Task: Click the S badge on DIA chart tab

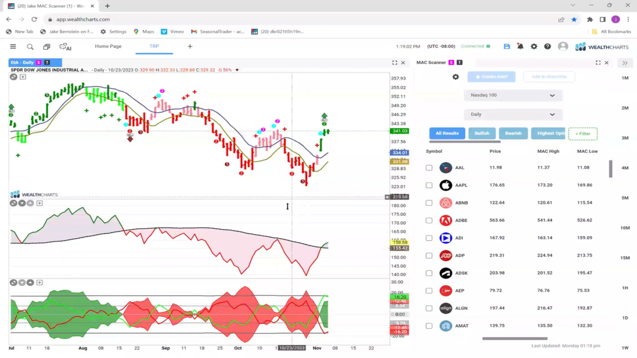Action: pos(38,63)
